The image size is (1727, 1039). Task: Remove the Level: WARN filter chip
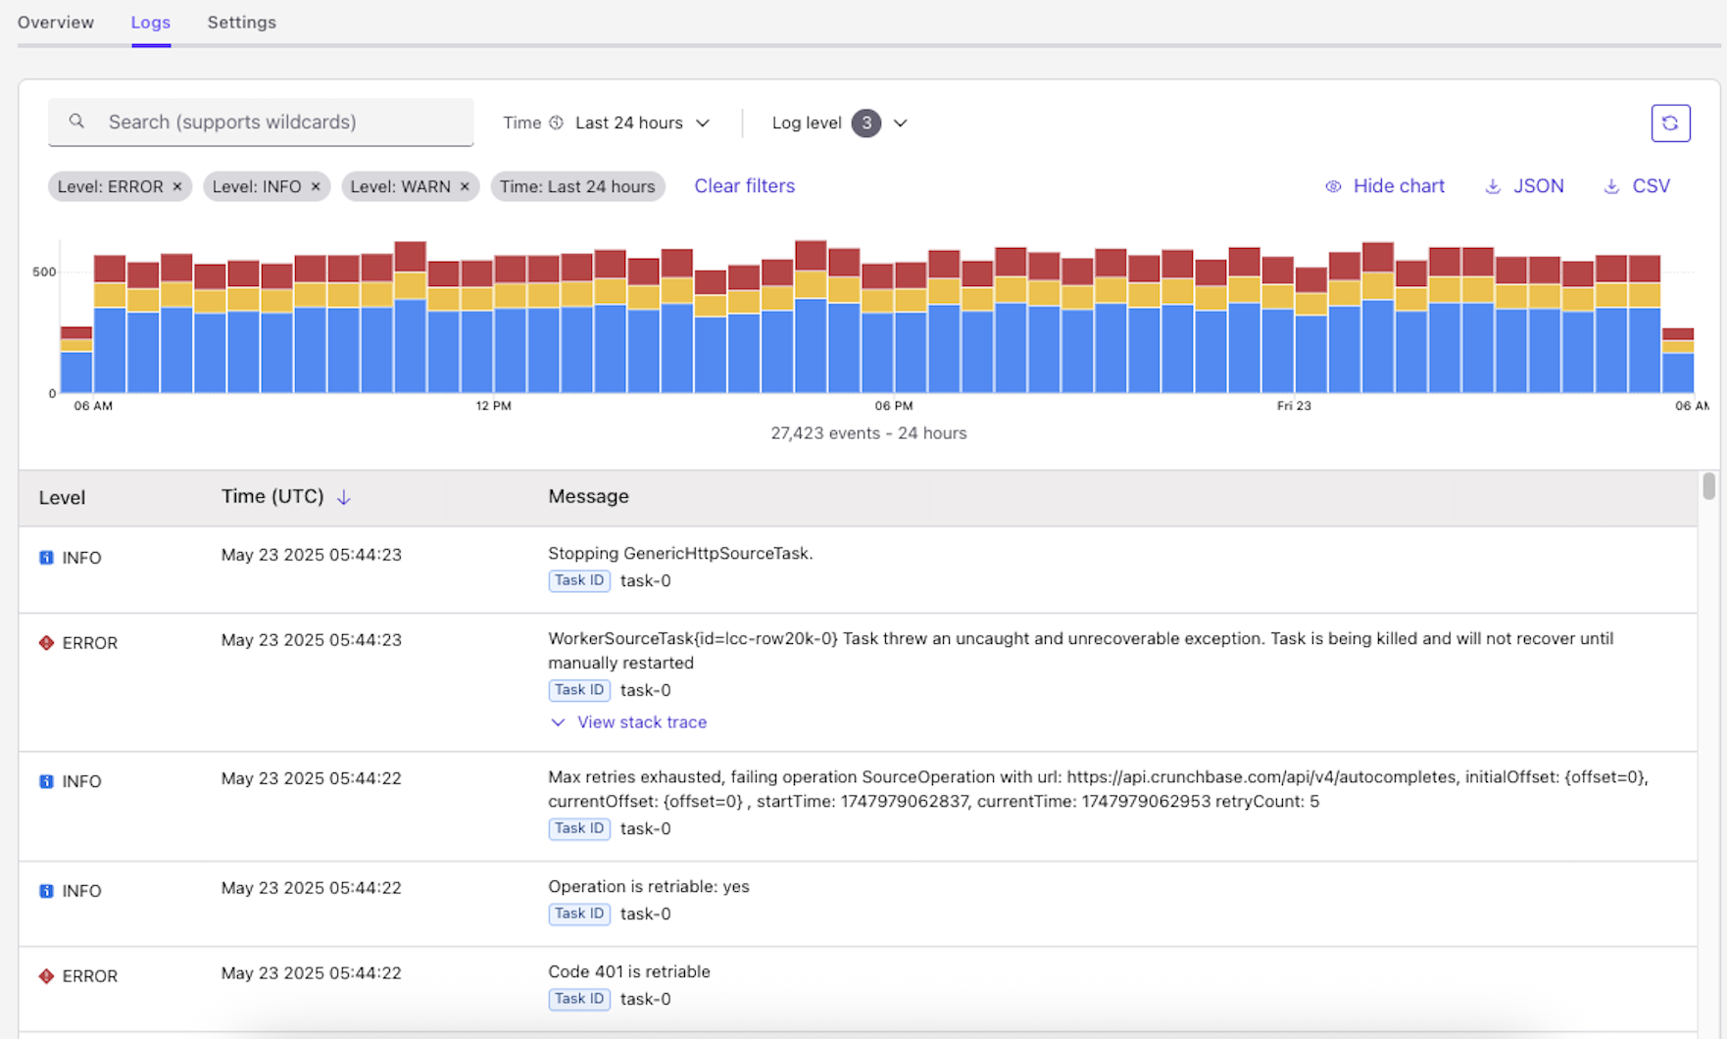pyautogui.click(x=465, y=186)
